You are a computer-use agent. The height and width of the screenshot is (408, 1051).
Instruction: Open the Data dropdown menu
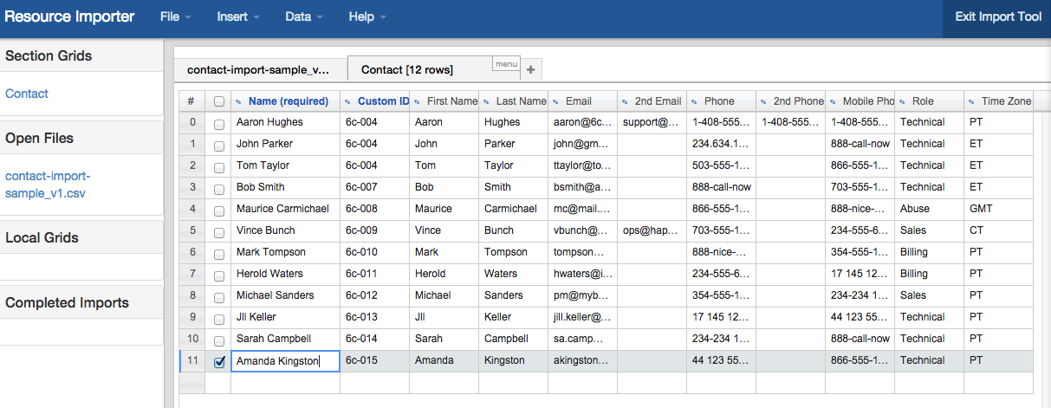304,17
